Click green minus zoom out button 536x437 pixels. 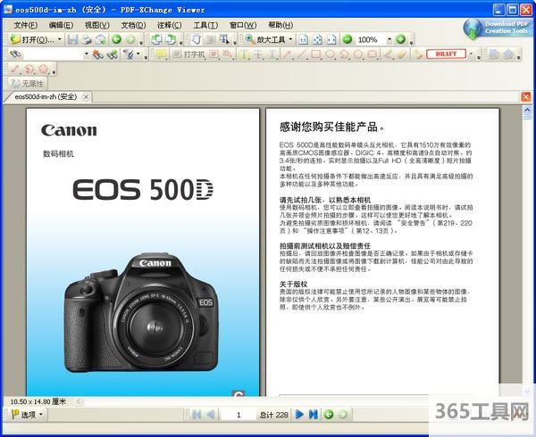tap(348, 39)
